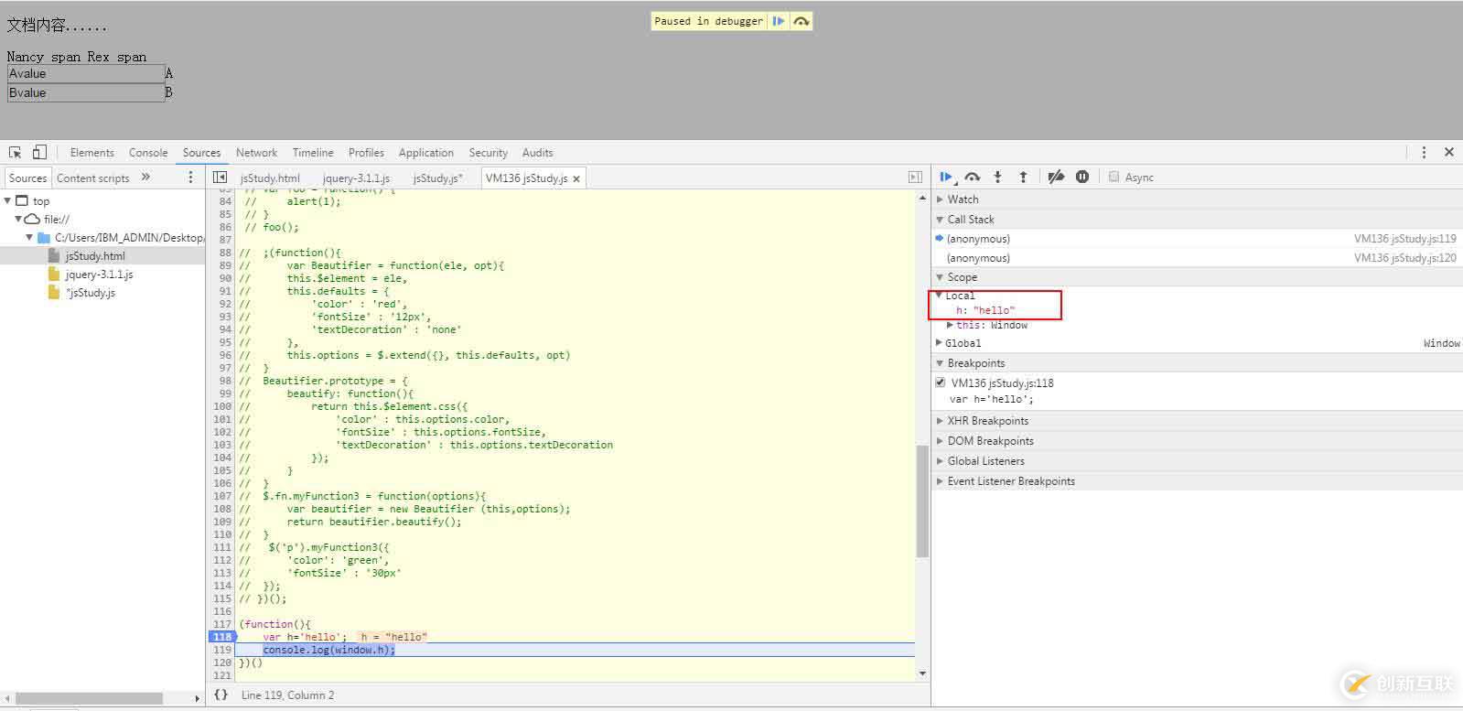Open the navigator three-dot menu
Image resolution: width=1463 pixels, height=711 pixels.
point(190,178)
